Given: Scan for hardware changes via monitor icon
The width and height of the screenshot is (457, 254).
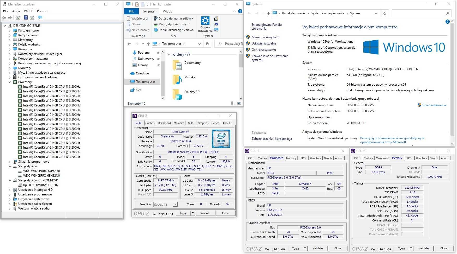Looking at the screenshot, I should click(40, 17).
